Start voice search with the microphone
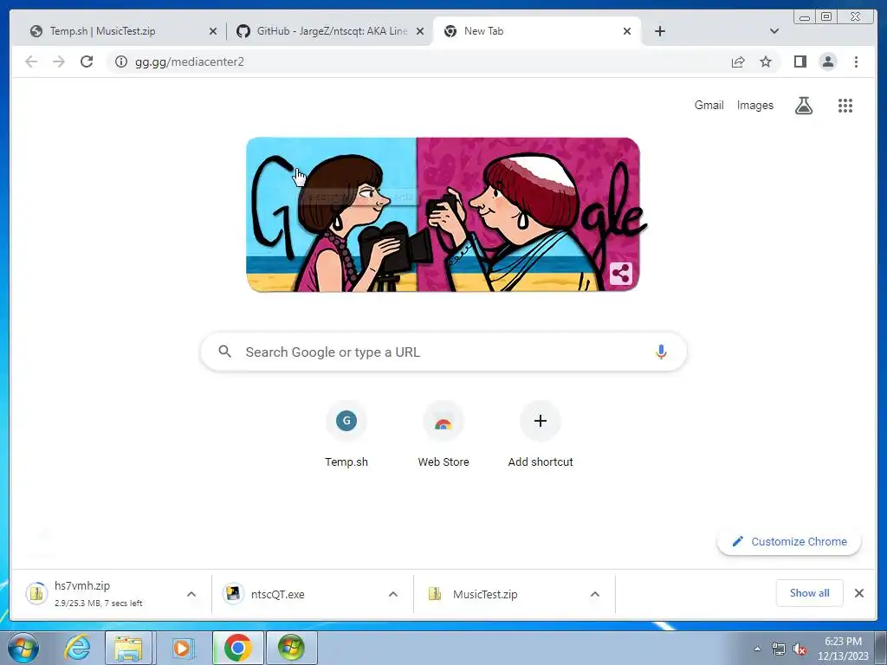Screen dimensions: 887x665 click(661, 352)
